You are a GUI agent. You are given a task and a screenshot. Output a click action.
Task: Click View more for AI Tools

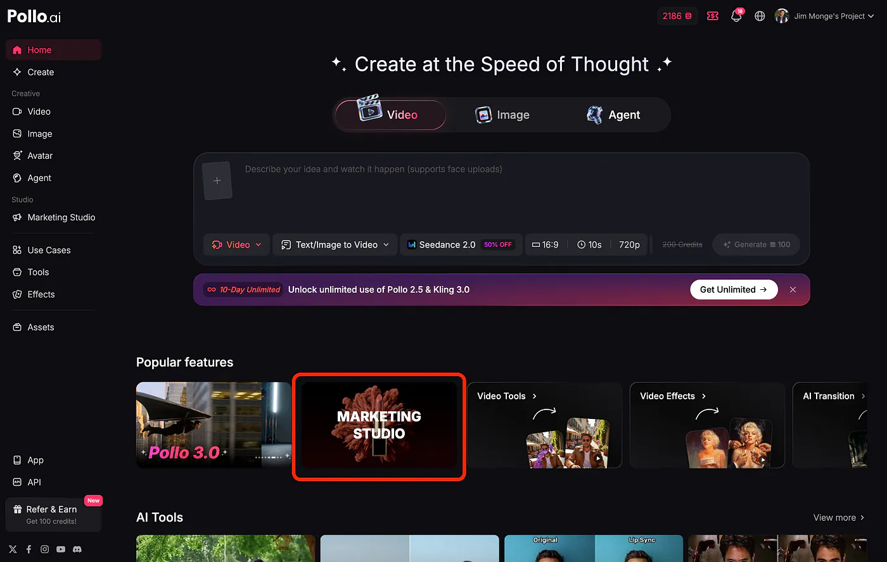[839, 518]
